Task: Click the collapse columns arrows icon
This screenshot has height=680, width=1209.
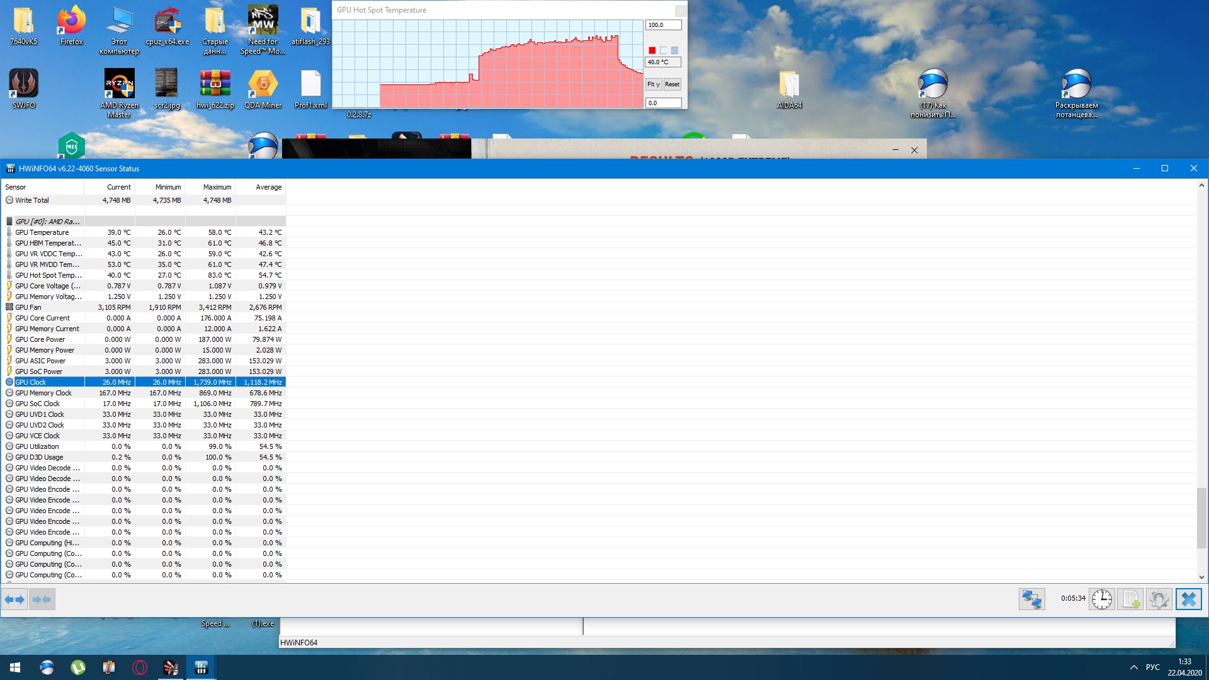Action: [x=42, y=599]
